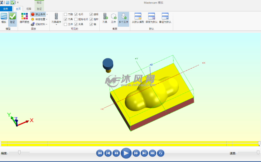Click the rewind playback button
The width and height of the screenshot is (261, 162).
pyautogui.click(x=116, y=153)
